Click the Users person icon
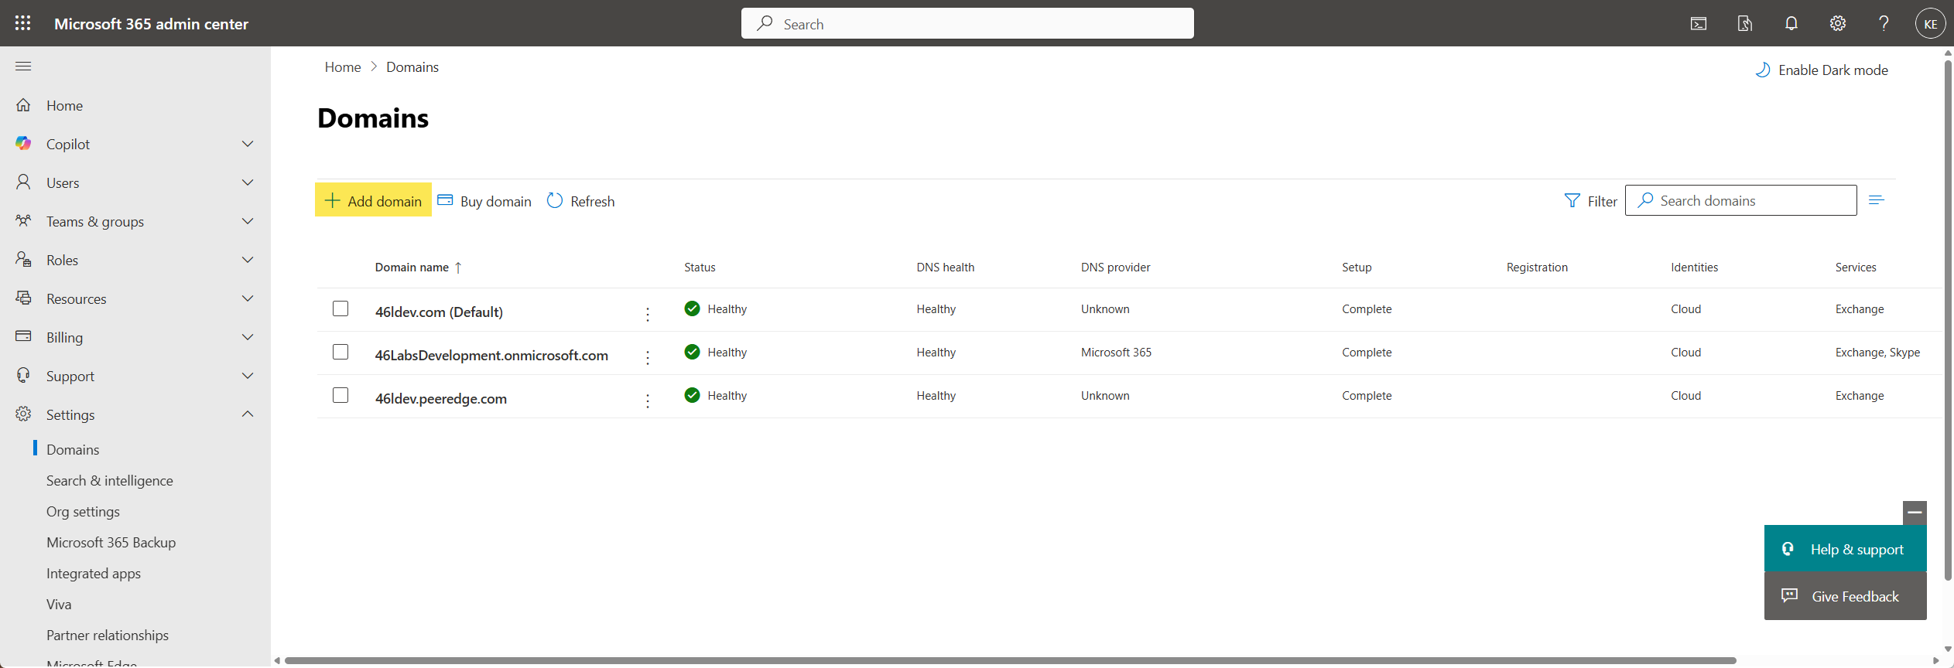This screenshot has height=668, width=1954. pyautogui.click(x=23, y=182)
